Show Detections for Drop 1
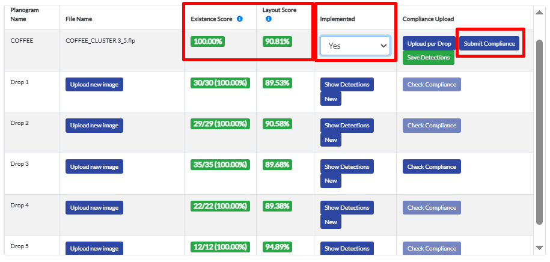Image resolution: width=550 pixels, height=262 pixels. [347, 85]
